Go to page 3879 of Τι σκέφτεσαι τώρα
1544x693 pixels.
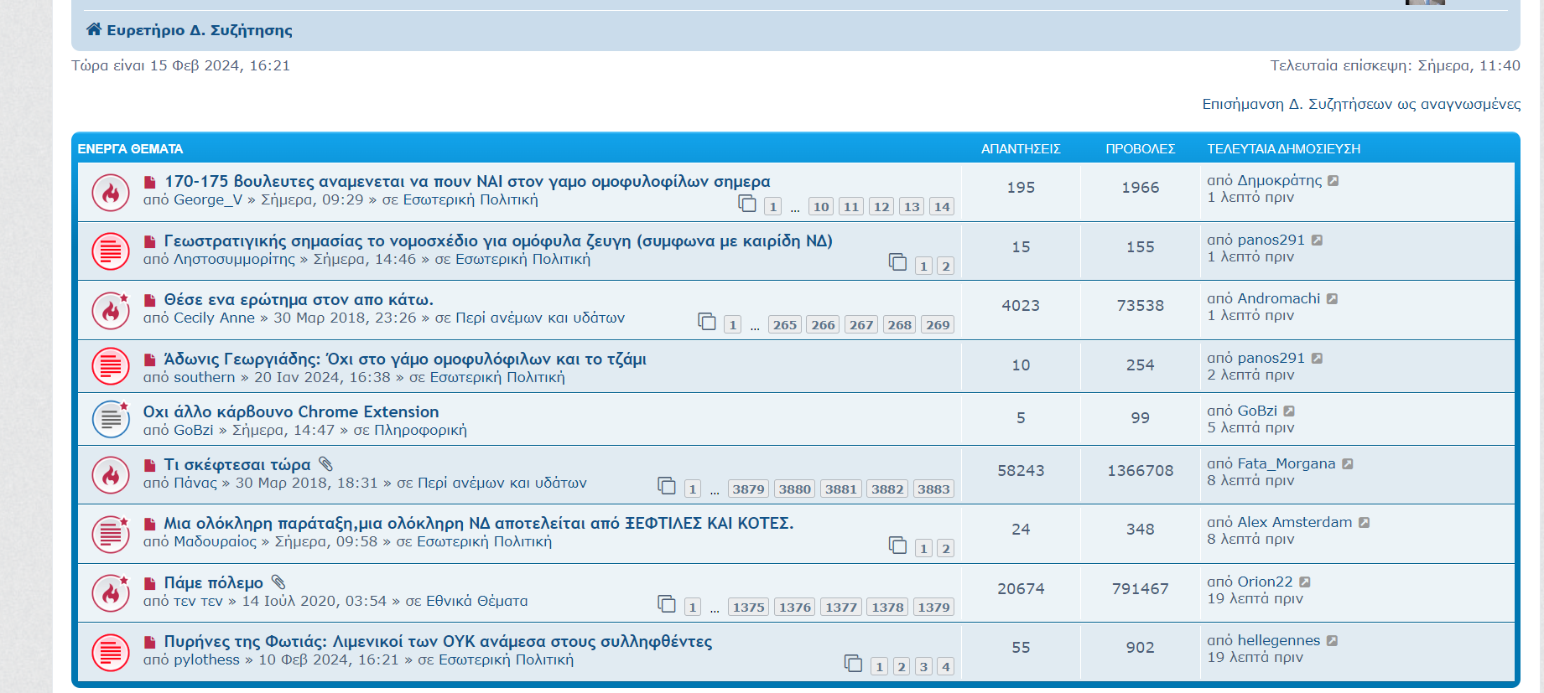(x=748, y=489)
